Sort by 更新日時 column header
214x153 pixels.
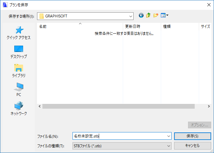[142, 26]
